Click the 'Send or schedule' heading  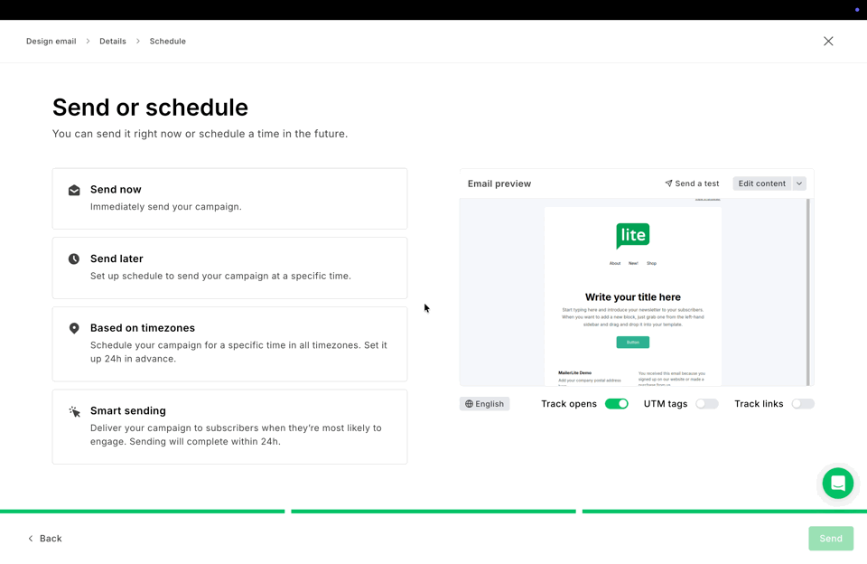151,108
